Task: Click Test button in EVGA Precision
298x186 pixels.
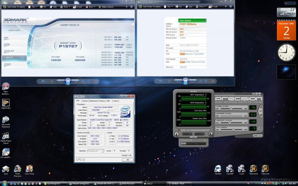Action: point(186,134)
